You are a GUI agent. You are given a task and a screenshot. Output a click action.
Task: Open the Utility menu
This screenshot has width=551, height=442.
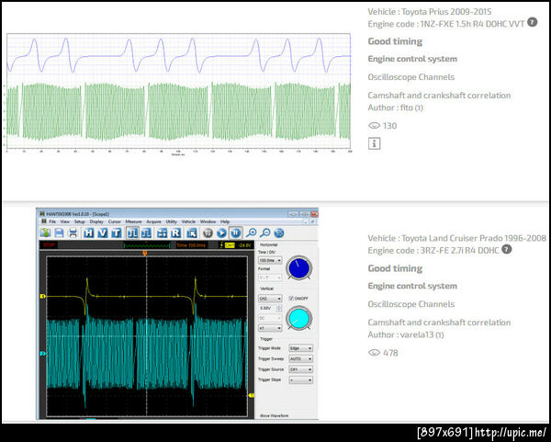(171, 221)
